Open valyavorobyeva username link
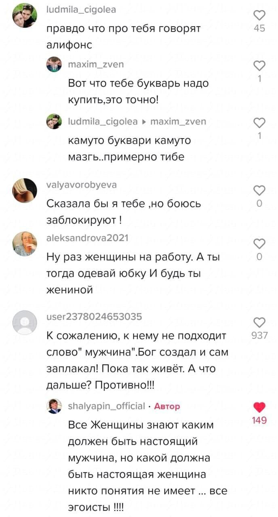 click(x=82, y=185)
